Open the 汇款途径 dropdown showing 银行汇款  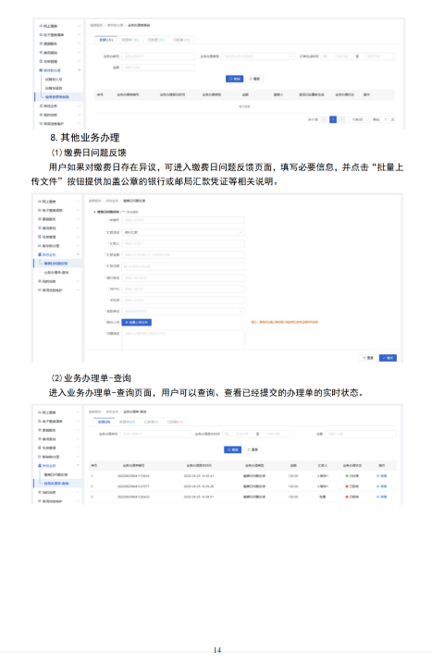click(183, 232)
